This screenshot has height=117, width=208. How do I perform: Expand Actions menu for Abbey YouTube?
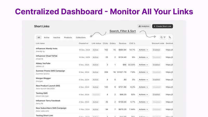click(x=144, y=64)
